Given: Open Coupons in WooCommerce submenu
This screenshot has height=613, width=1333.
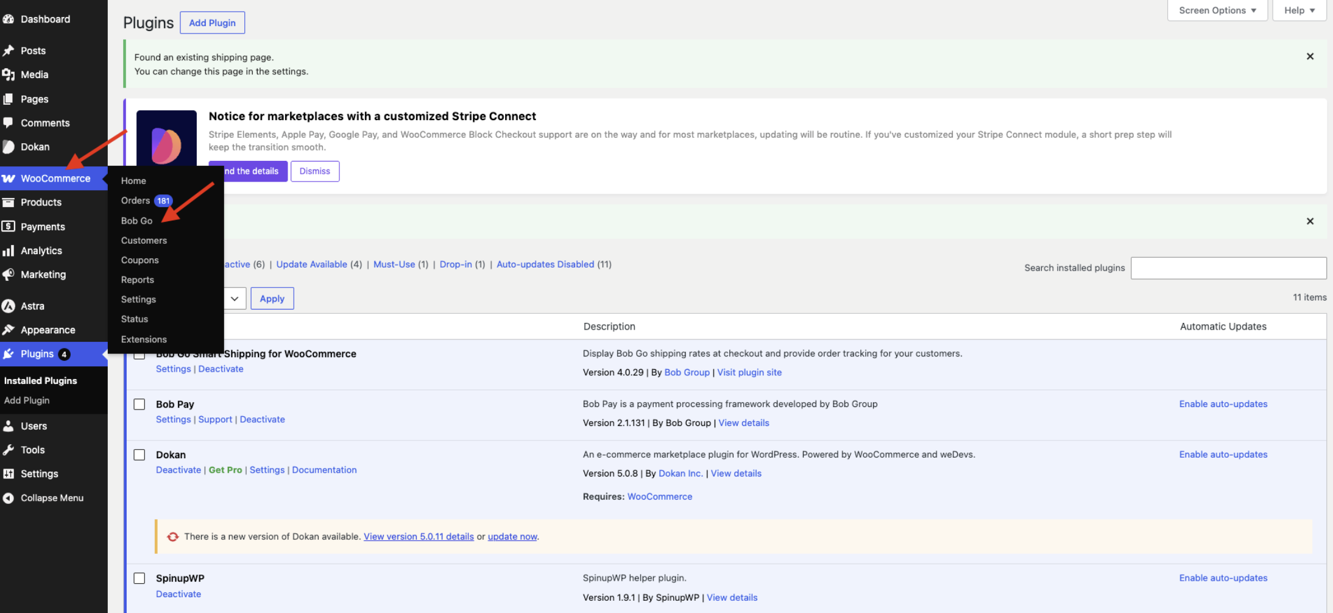Looking at the screenshot, I should point(140,260).
